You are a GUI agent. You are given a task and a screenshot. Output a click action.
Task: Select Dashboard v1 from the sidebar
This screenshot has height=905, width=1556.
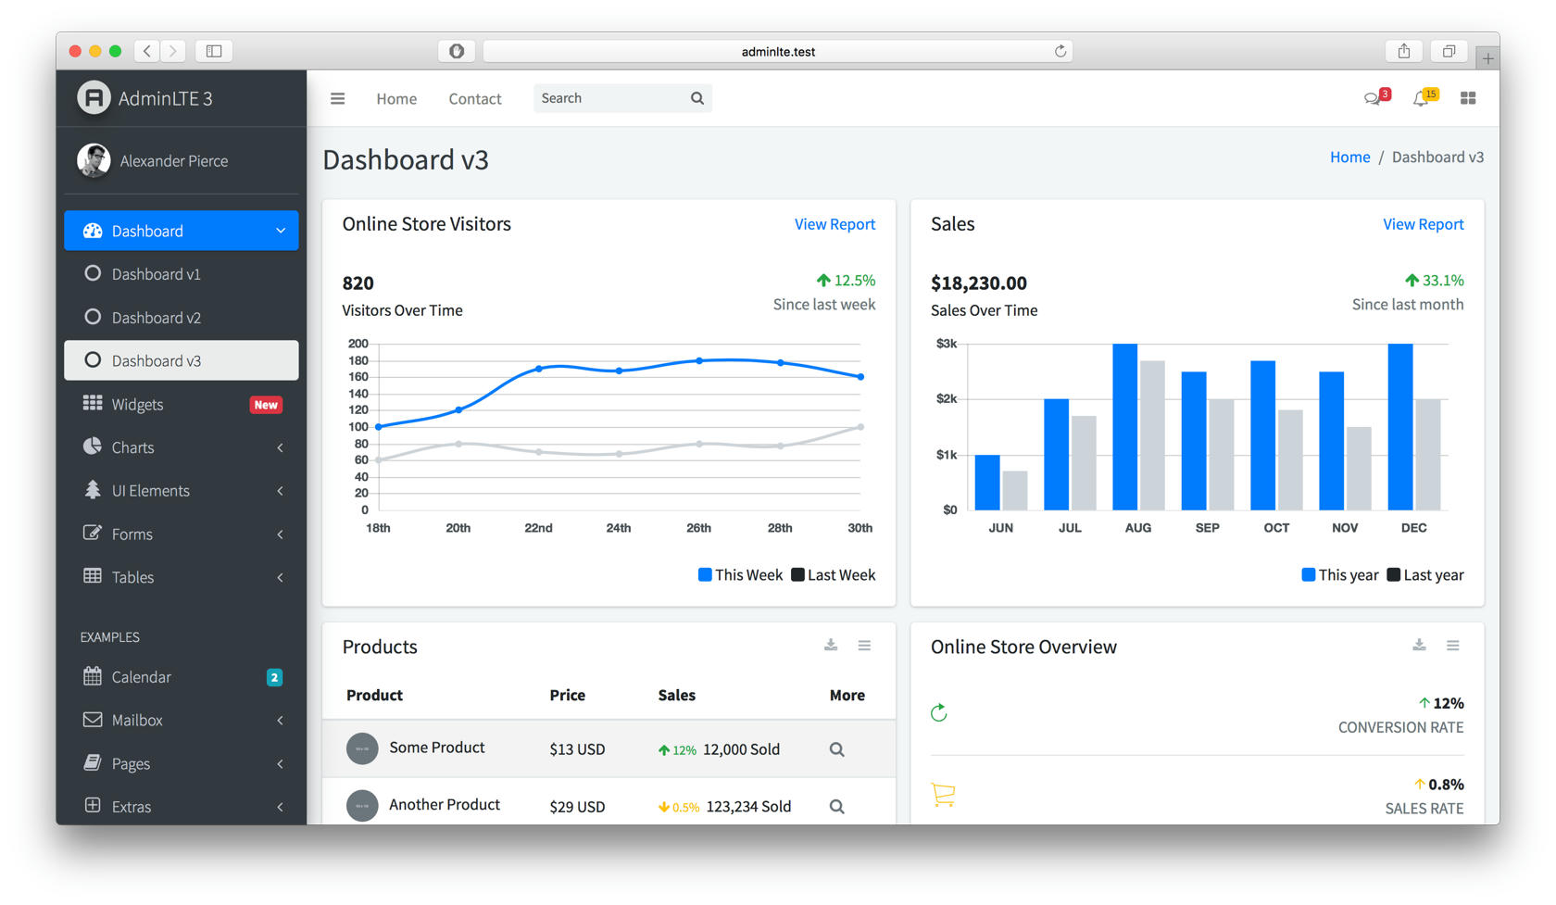(156, 273)
